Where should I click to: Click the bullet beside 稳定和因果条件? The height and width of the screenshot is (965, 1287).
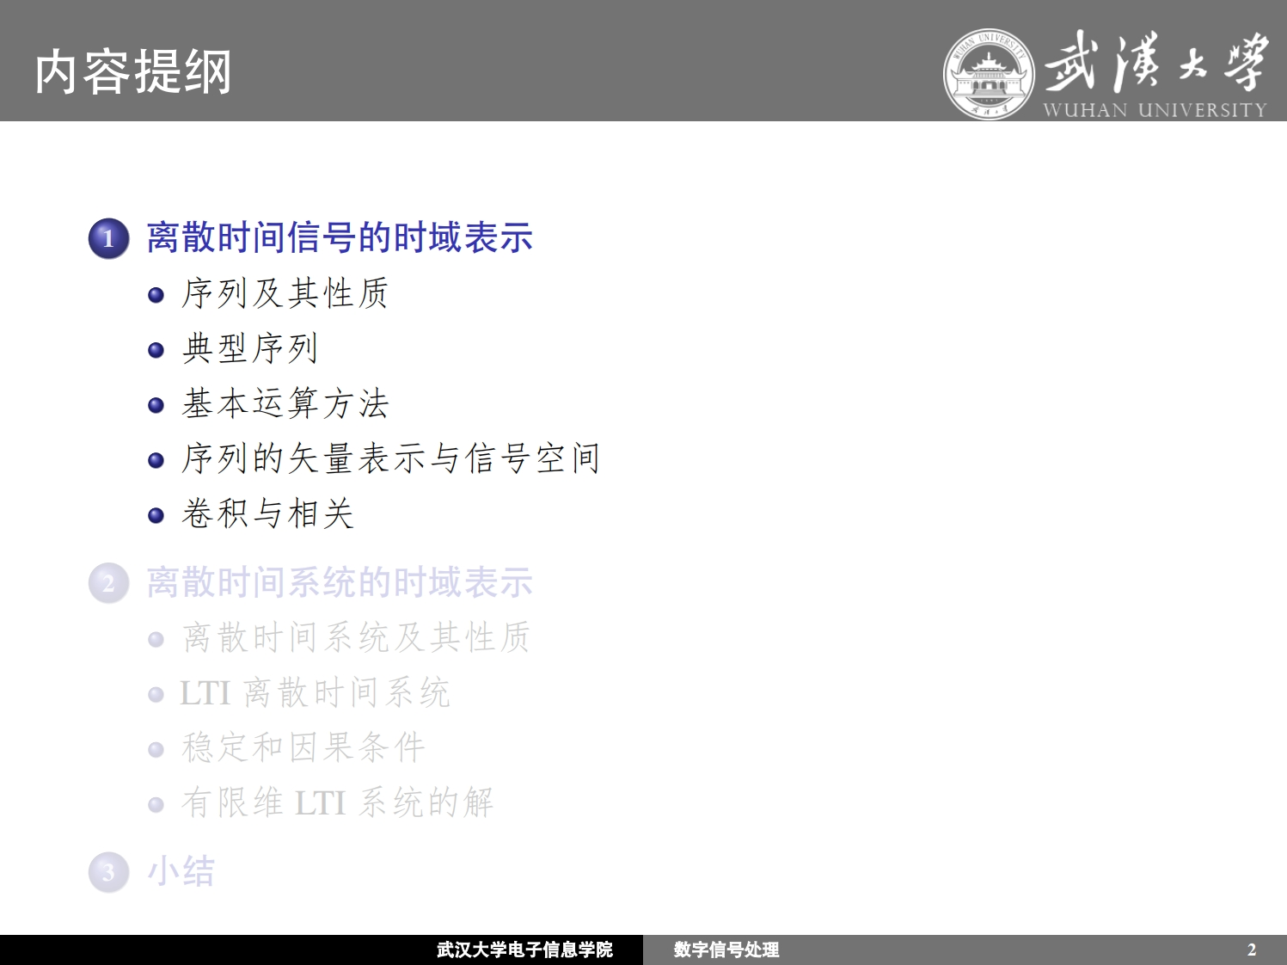(156, 749)
